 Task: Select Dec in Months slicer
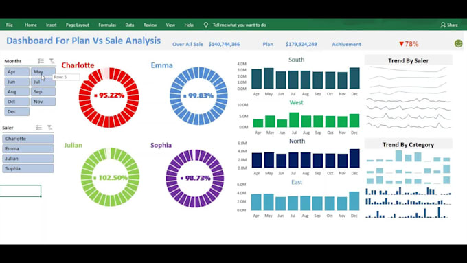[16, 111]
